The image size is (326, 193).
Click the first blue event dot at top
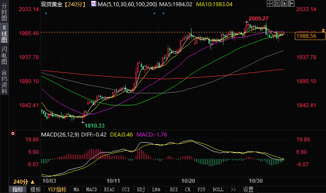(x=46, y=13)
